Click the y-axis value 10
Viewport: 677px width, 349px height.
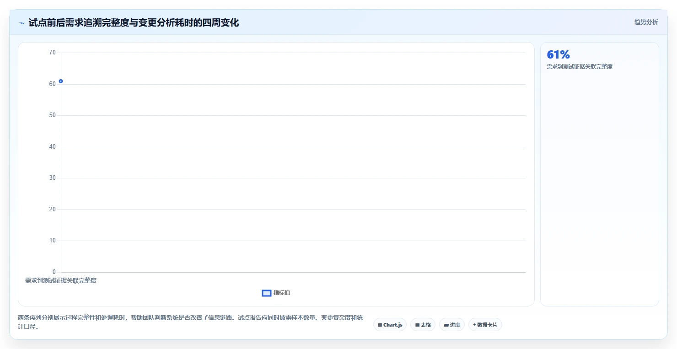(x=52, y=241)
